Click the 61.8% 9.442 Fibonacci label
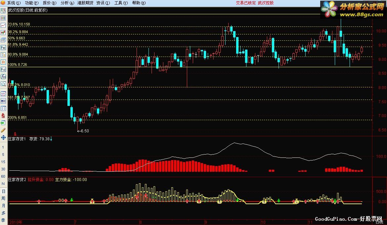 click(18, 44)
